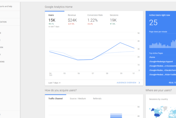Click the Users value 15K
Image resolution: width=176 pixels, height=118 pixels.
[x=52, y=20]
